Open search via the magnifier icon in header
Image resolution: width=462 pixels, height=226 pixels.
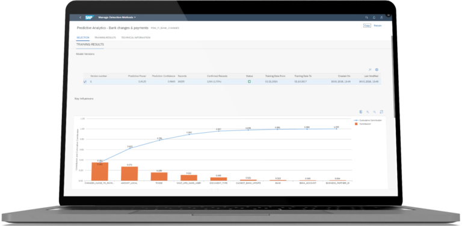tap(366, 17)
